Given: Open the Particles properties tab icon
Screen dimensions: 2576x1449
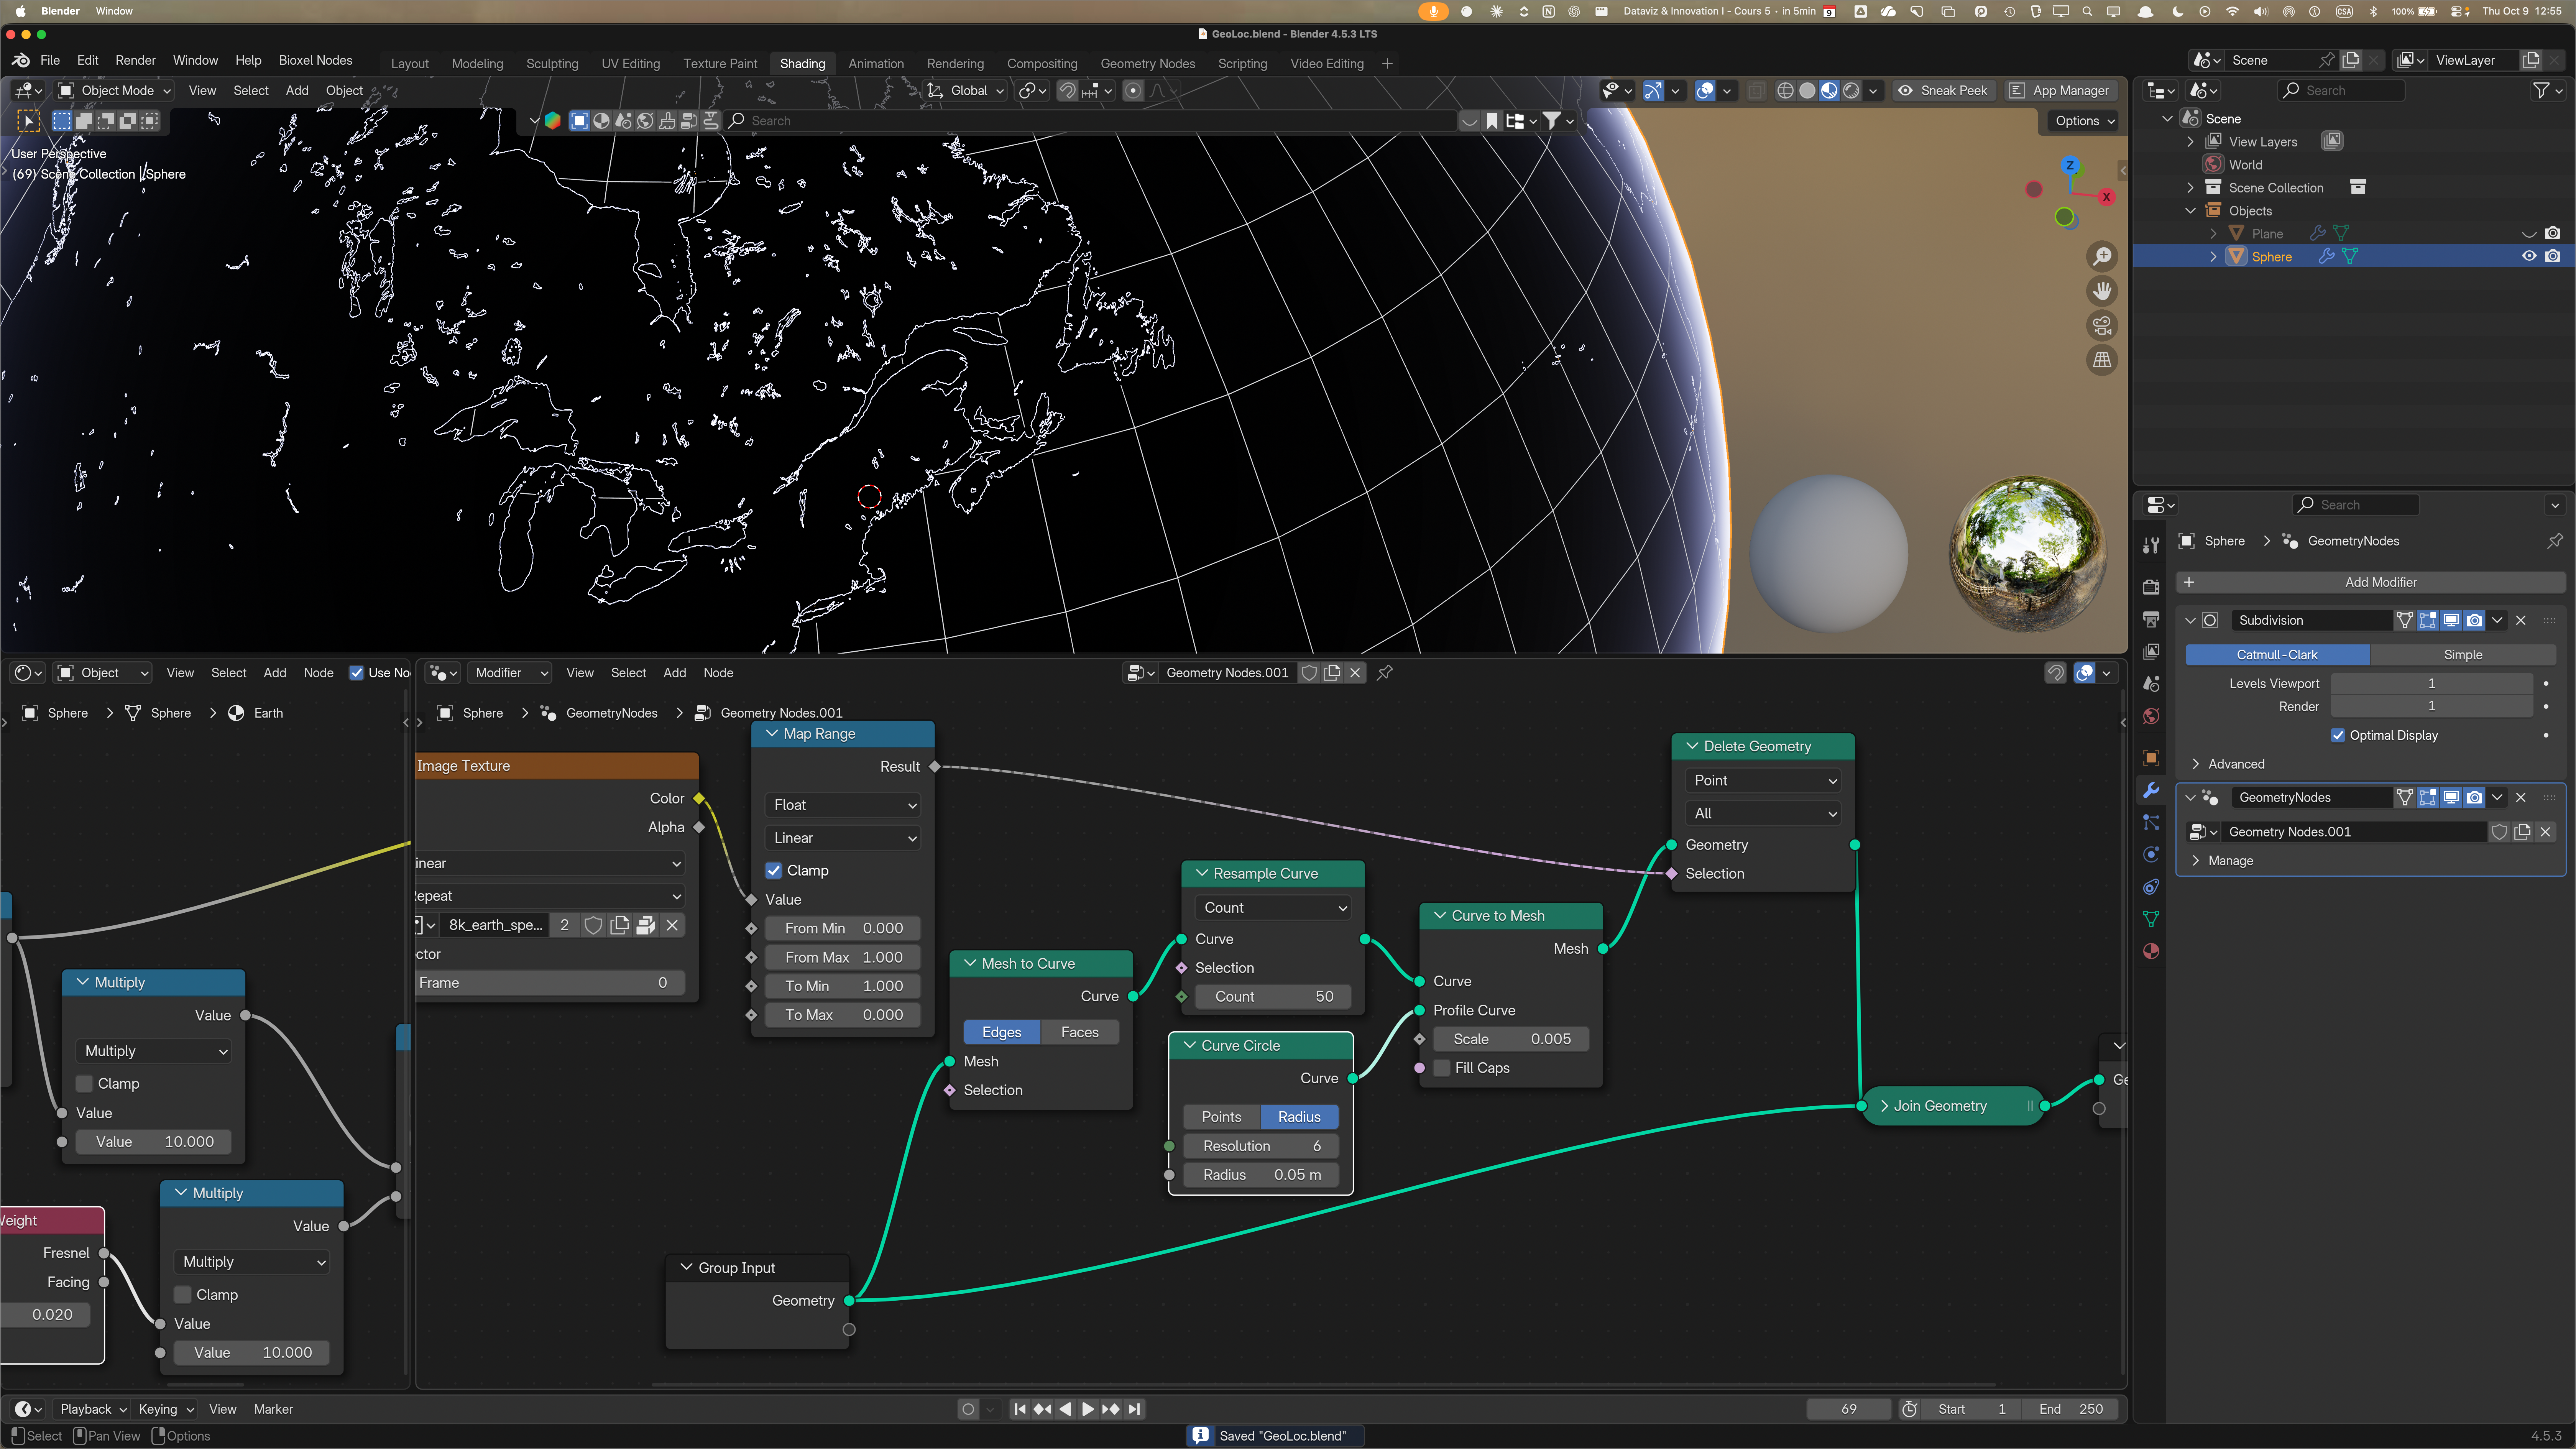Looking at the screenshot, I should pos(2151,822).
